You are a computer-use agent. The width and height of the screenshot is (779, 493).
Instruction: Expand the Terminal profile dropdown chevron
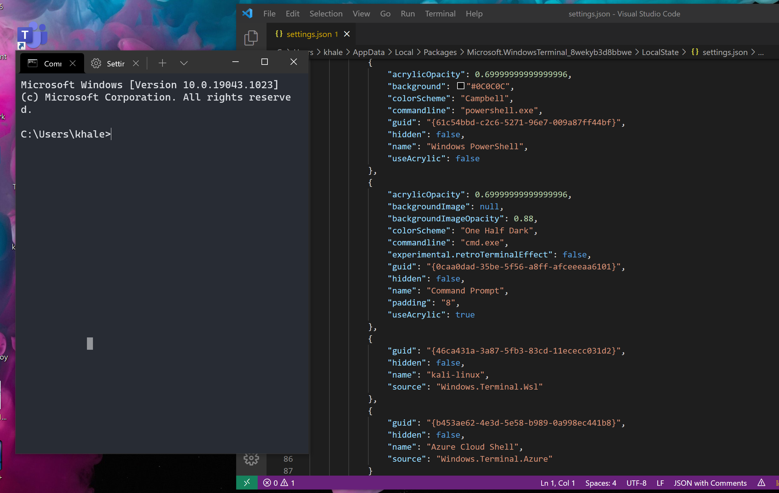(x=184, y=63)
